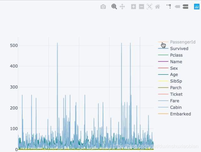The height and width of the screenshot is (152, 201).
Task: Toggle SibSp legend entry
Action: click(170, 81)
